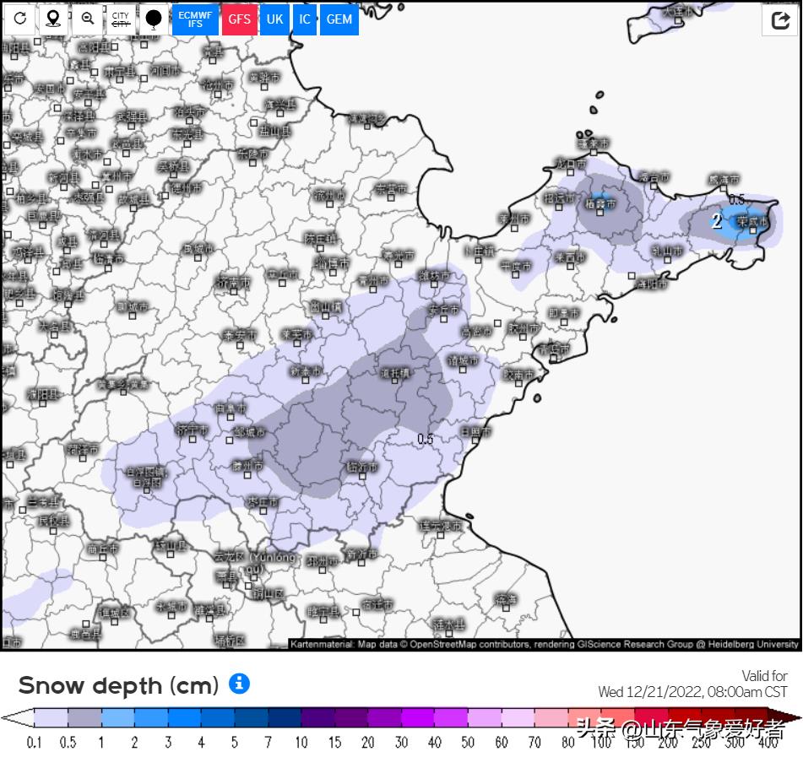Click the blue 2 cm snow area
The width and height of the screenshot is (803, 757).
pos(733,222)
